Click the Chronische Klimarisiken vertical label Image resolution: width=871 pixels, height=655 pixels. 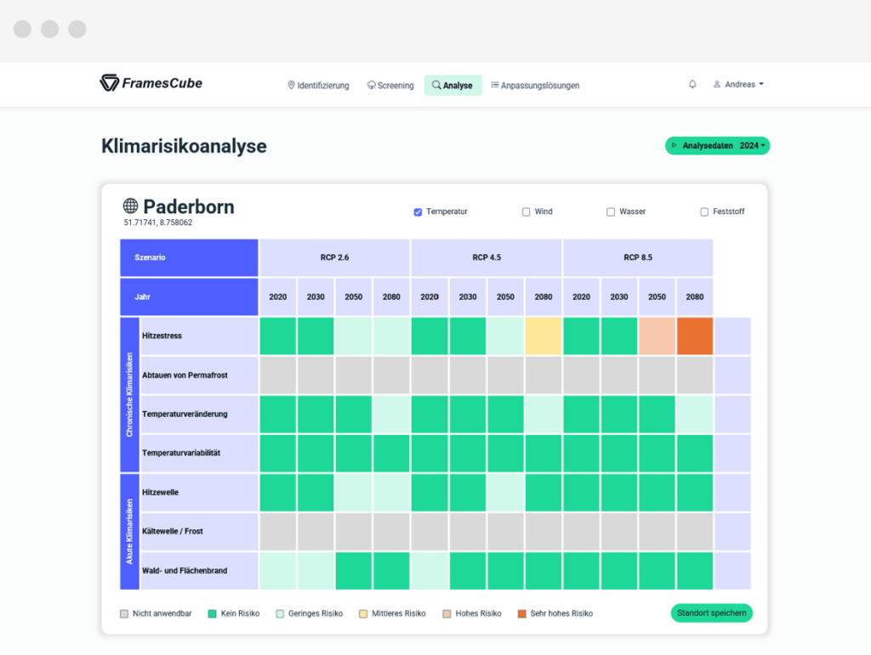(x=129, y=395)
